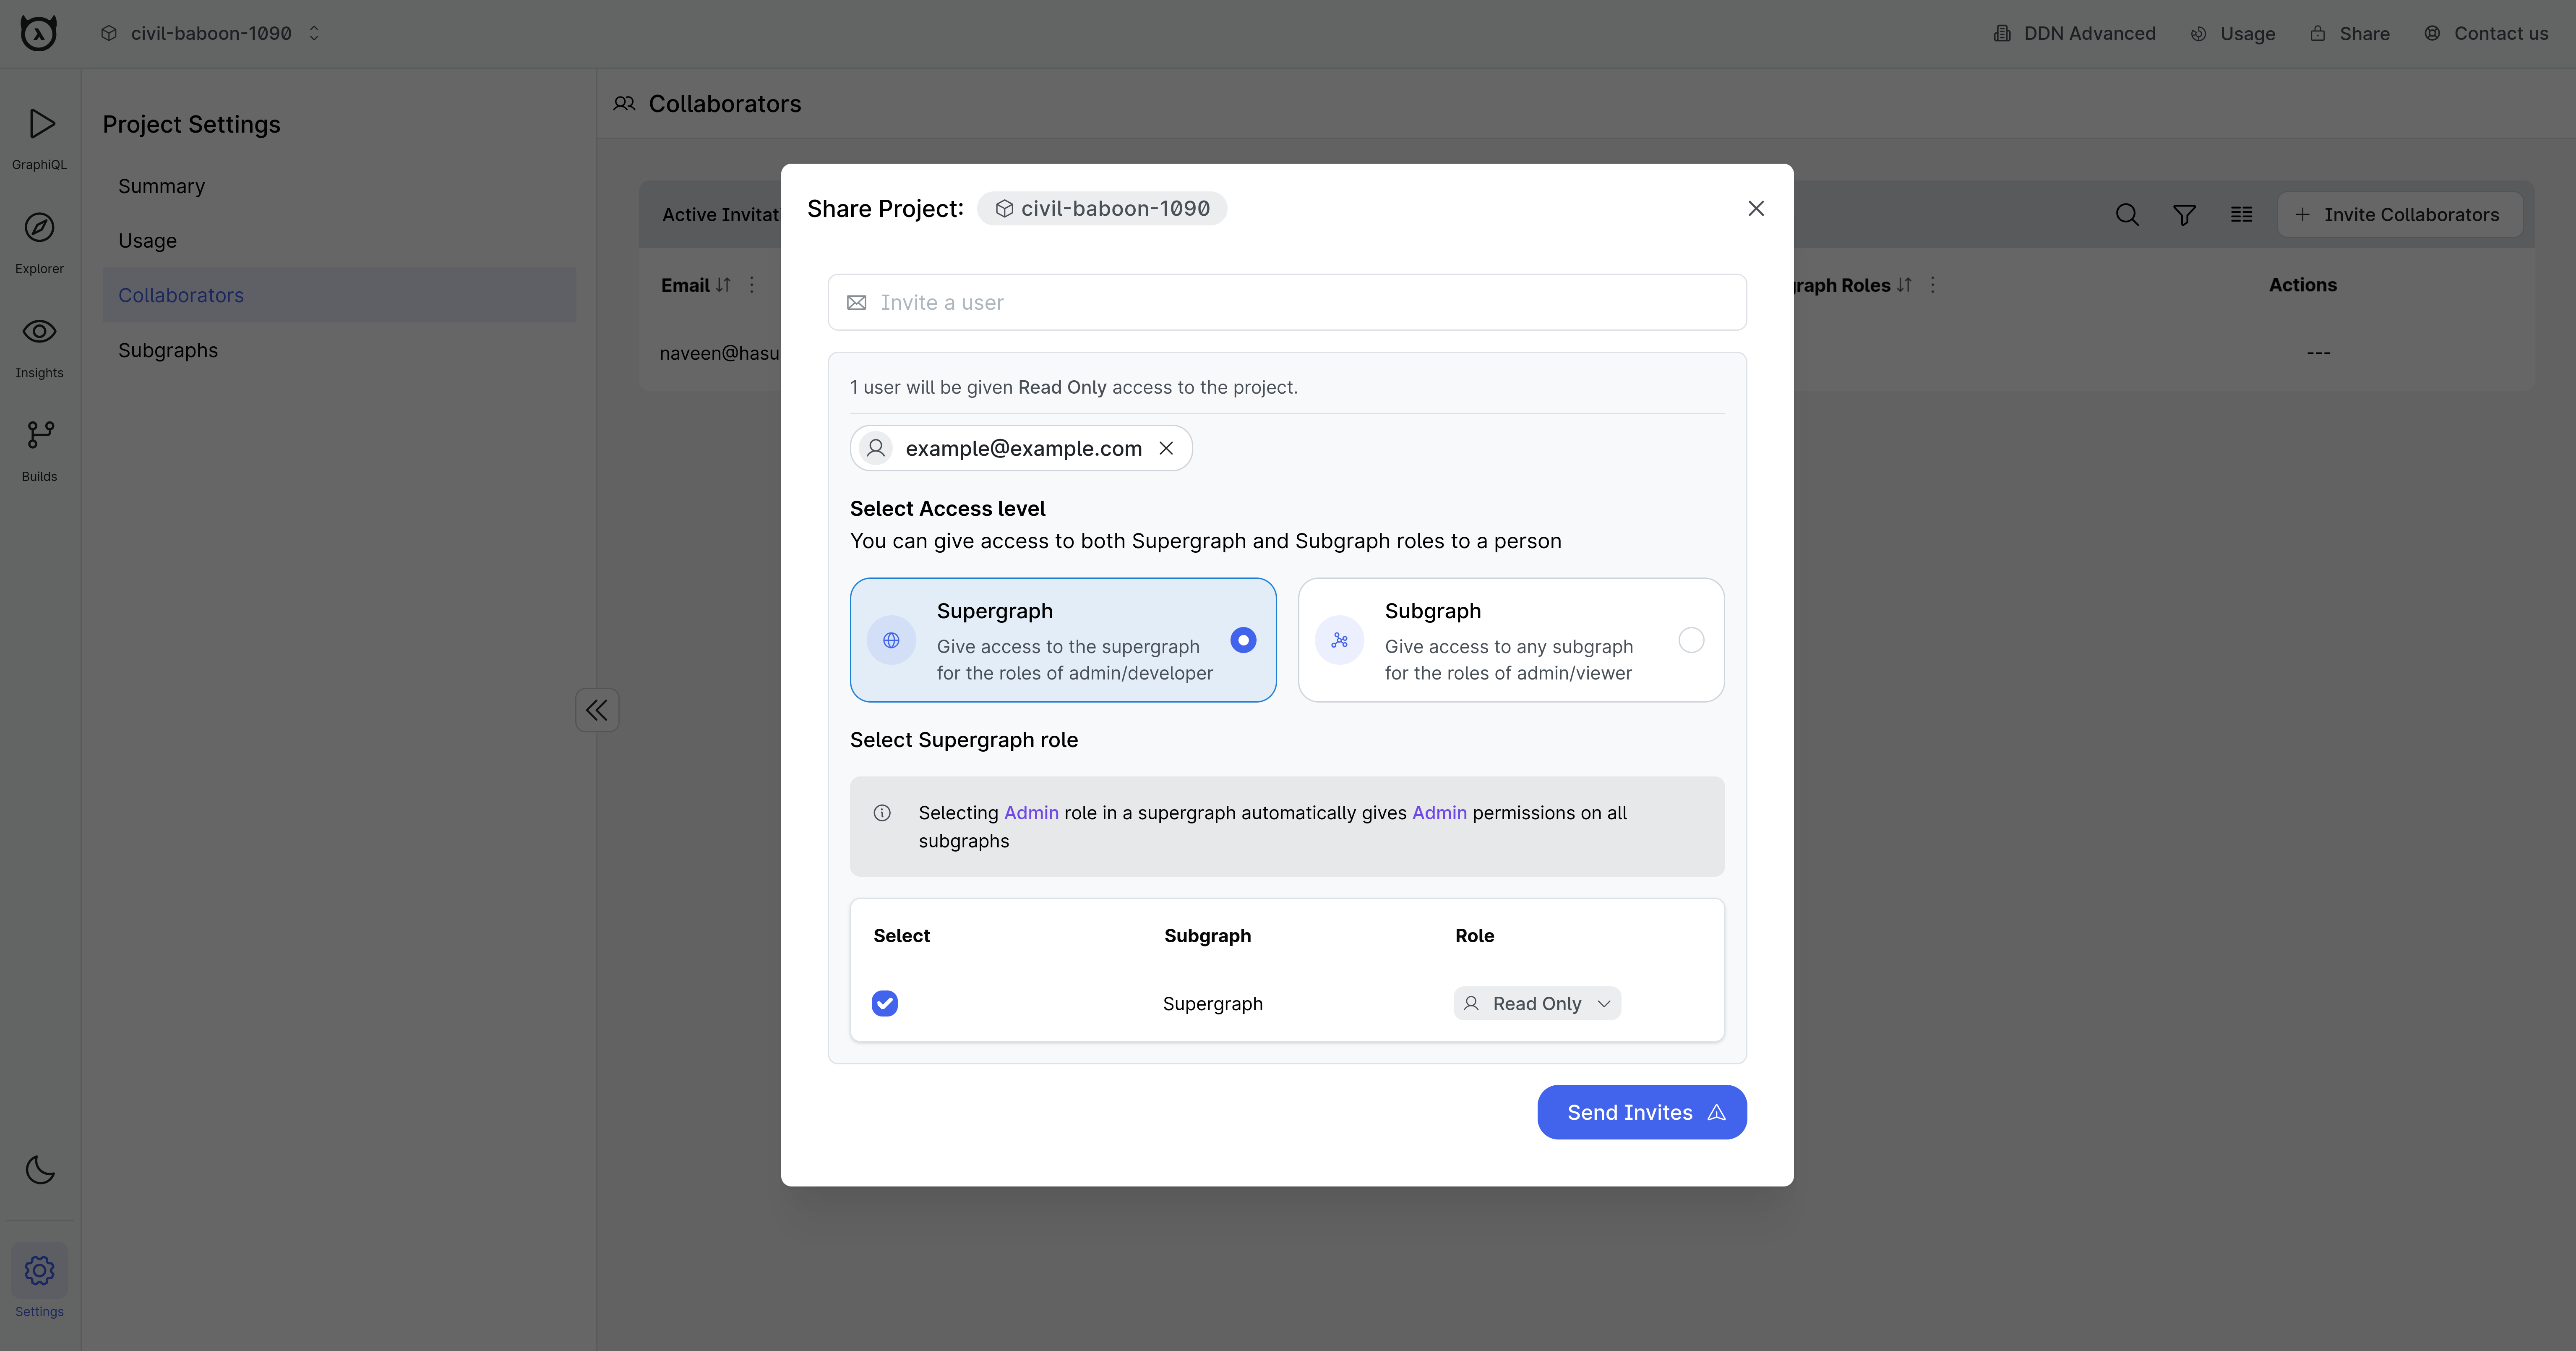Screen dimensions: 2576x1351
Task: Open Subgraphs in Project Settings
Action: click(x=168, y=350)
